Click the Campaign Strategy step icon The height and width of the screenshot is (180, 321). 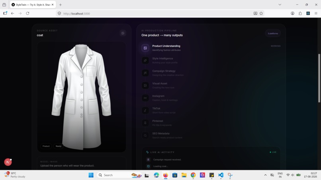145,73
